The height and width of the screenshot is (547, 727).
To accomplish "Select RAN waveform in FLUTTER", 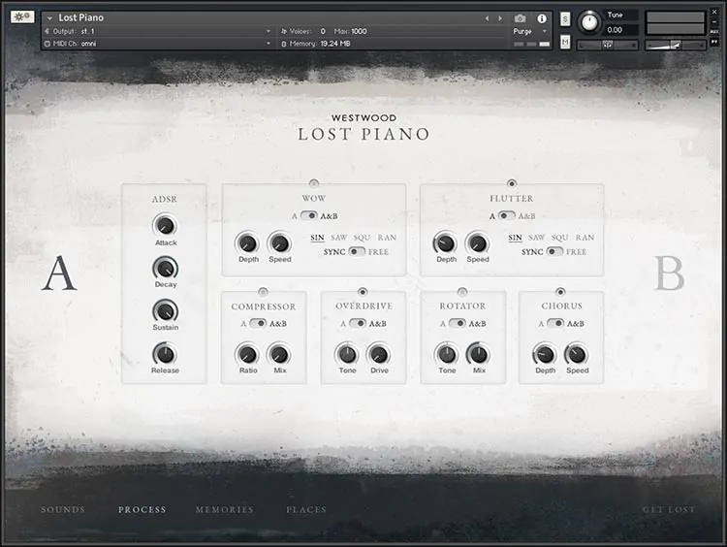I will click(x=585, y=238).
